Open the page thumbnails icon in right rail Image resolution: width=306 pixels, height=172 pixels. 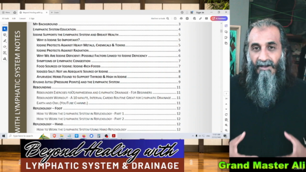[x=226, y=43]
